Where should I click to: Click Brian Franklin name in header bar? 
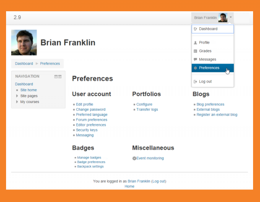pyautogui.click(x=205, y=18)
